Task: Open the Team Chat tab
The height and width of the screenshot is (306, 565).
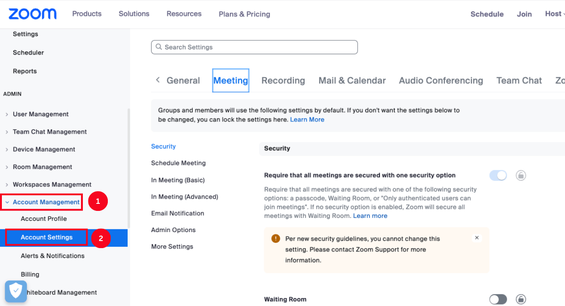Action: click(519, 81)
